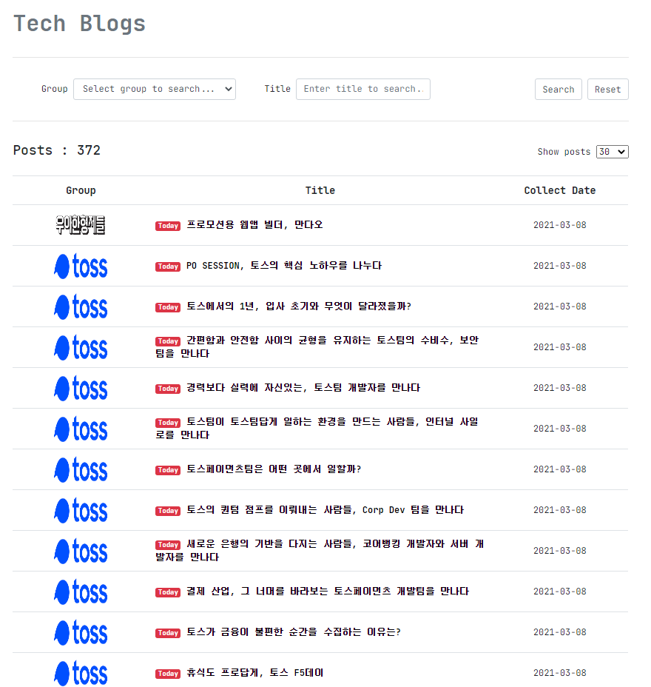Screen dimensions: 651x687
Task: Click the Collect Date column header
Action: (559, 190)
